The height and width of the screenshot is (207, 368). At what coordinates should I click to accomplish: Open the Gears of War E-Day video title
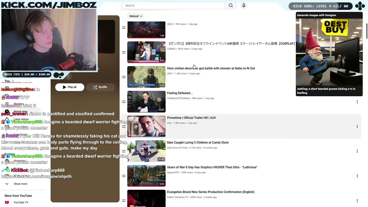212,167
